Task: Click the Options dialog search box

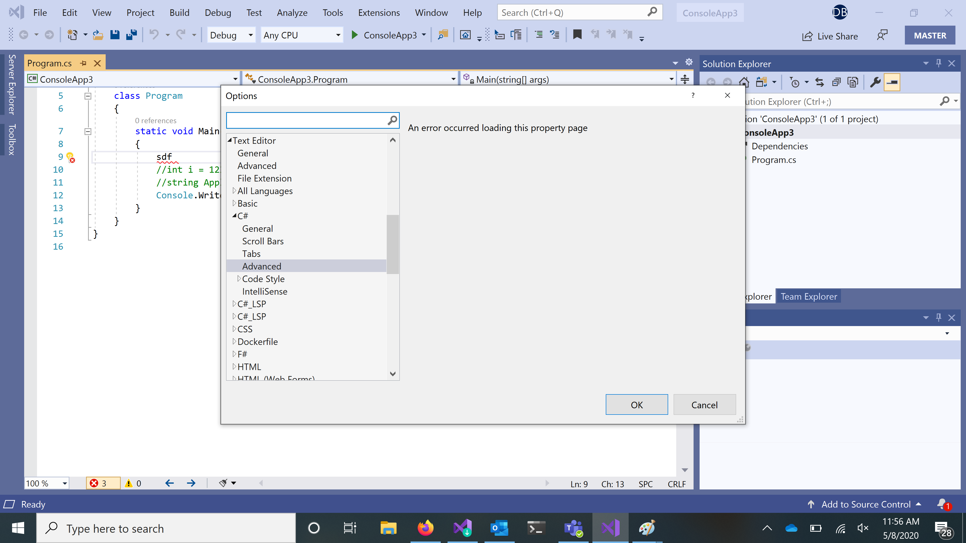Action: click(307, 120)
